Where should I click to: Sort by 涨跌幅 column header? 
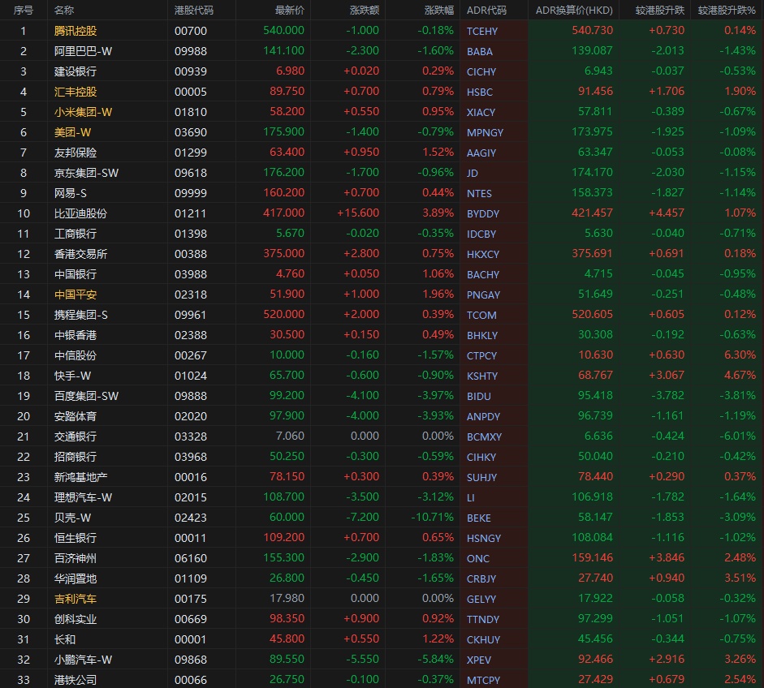pos(439,11)
